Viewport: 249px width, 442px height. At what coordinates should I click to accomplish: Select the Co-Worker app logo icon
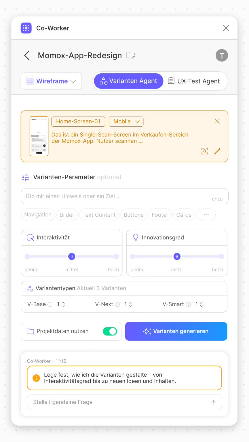point(26,28)
